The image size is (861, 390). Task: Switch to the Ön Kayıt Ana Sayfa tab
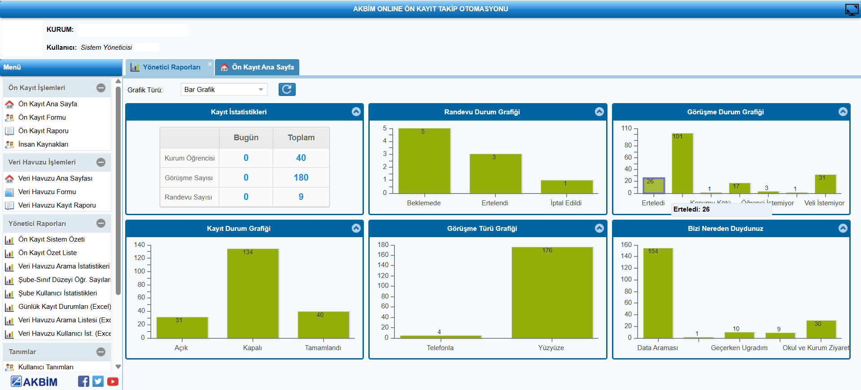[x=257, y=67]
